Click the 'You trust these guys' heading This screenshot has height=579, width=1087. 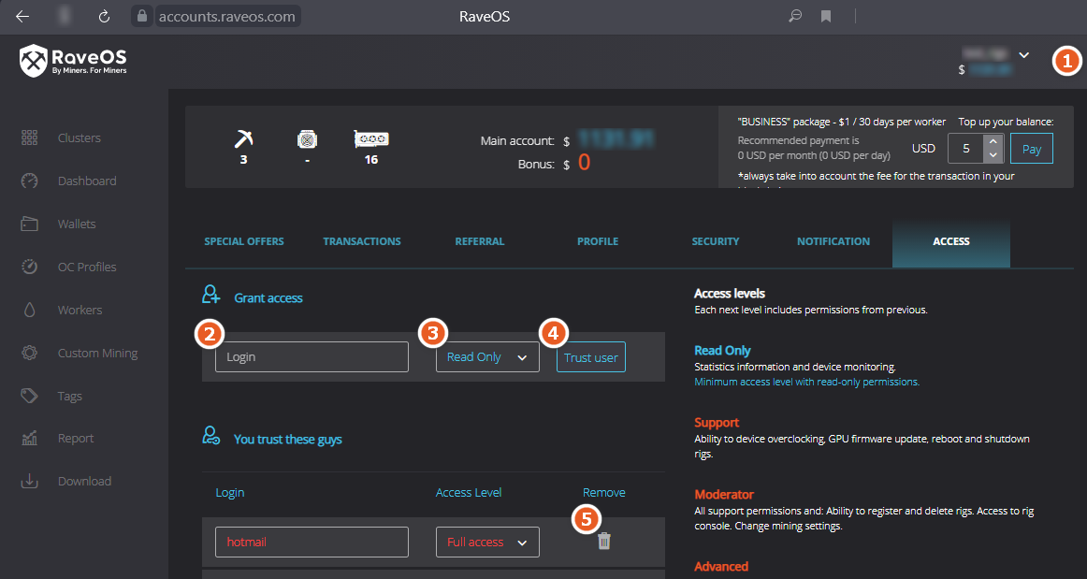[288, 440]
